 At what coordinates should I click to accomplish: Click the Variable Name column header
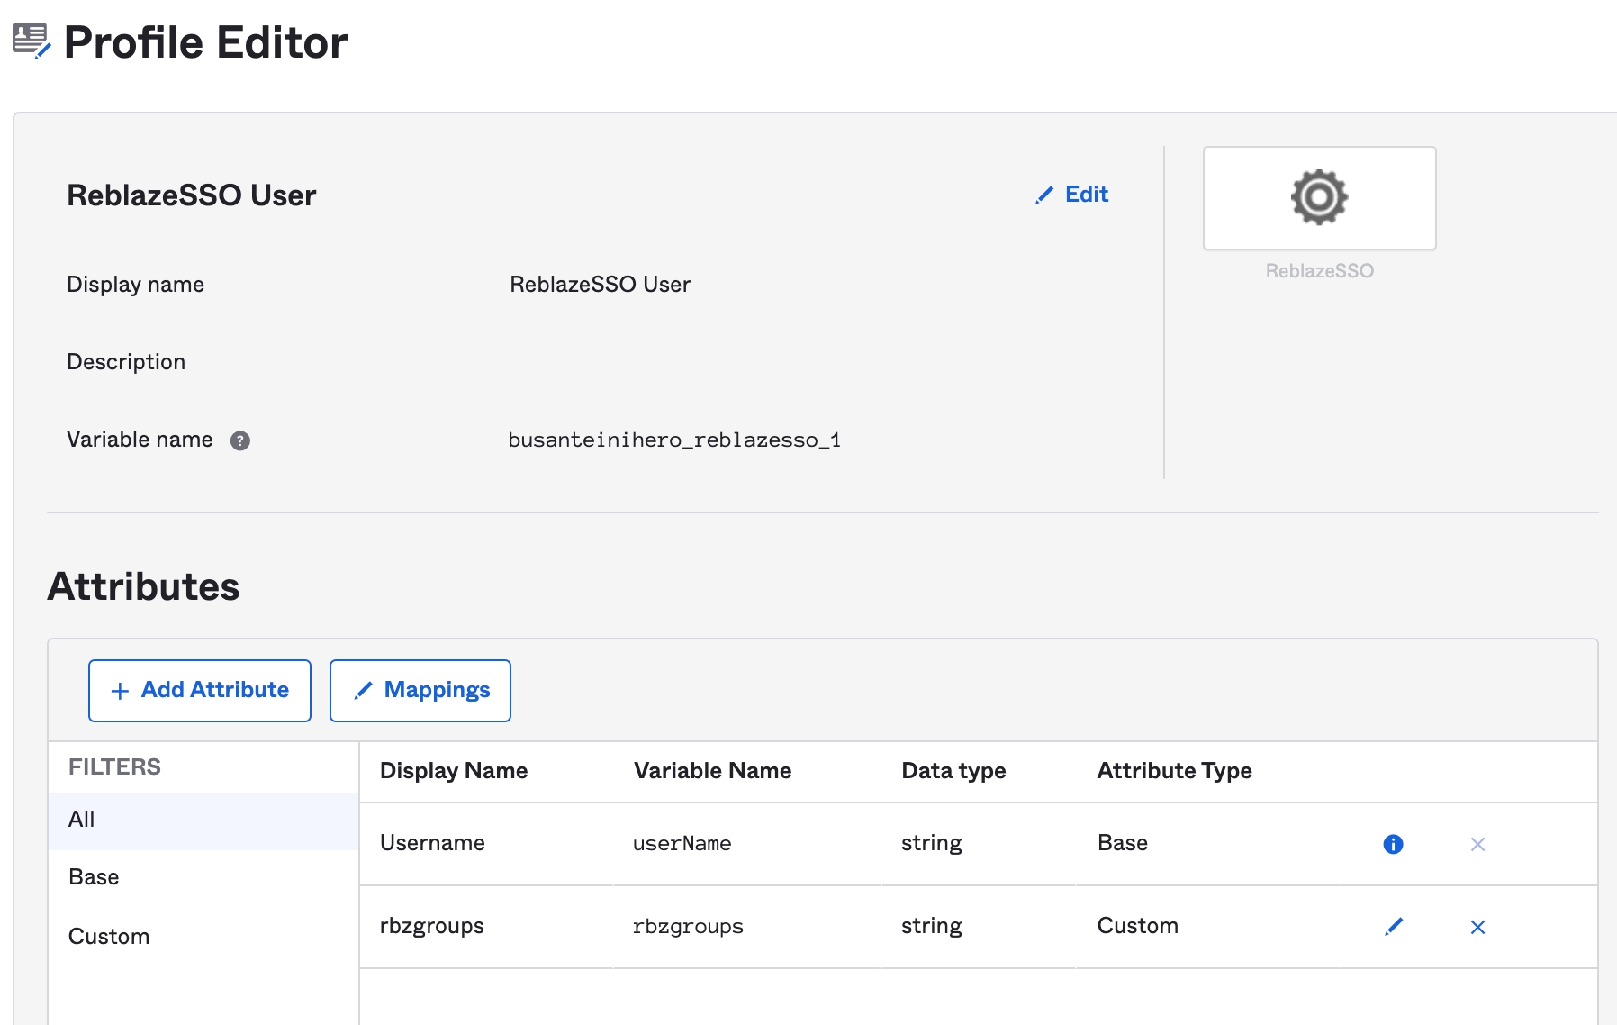click(x=712, y=771)
